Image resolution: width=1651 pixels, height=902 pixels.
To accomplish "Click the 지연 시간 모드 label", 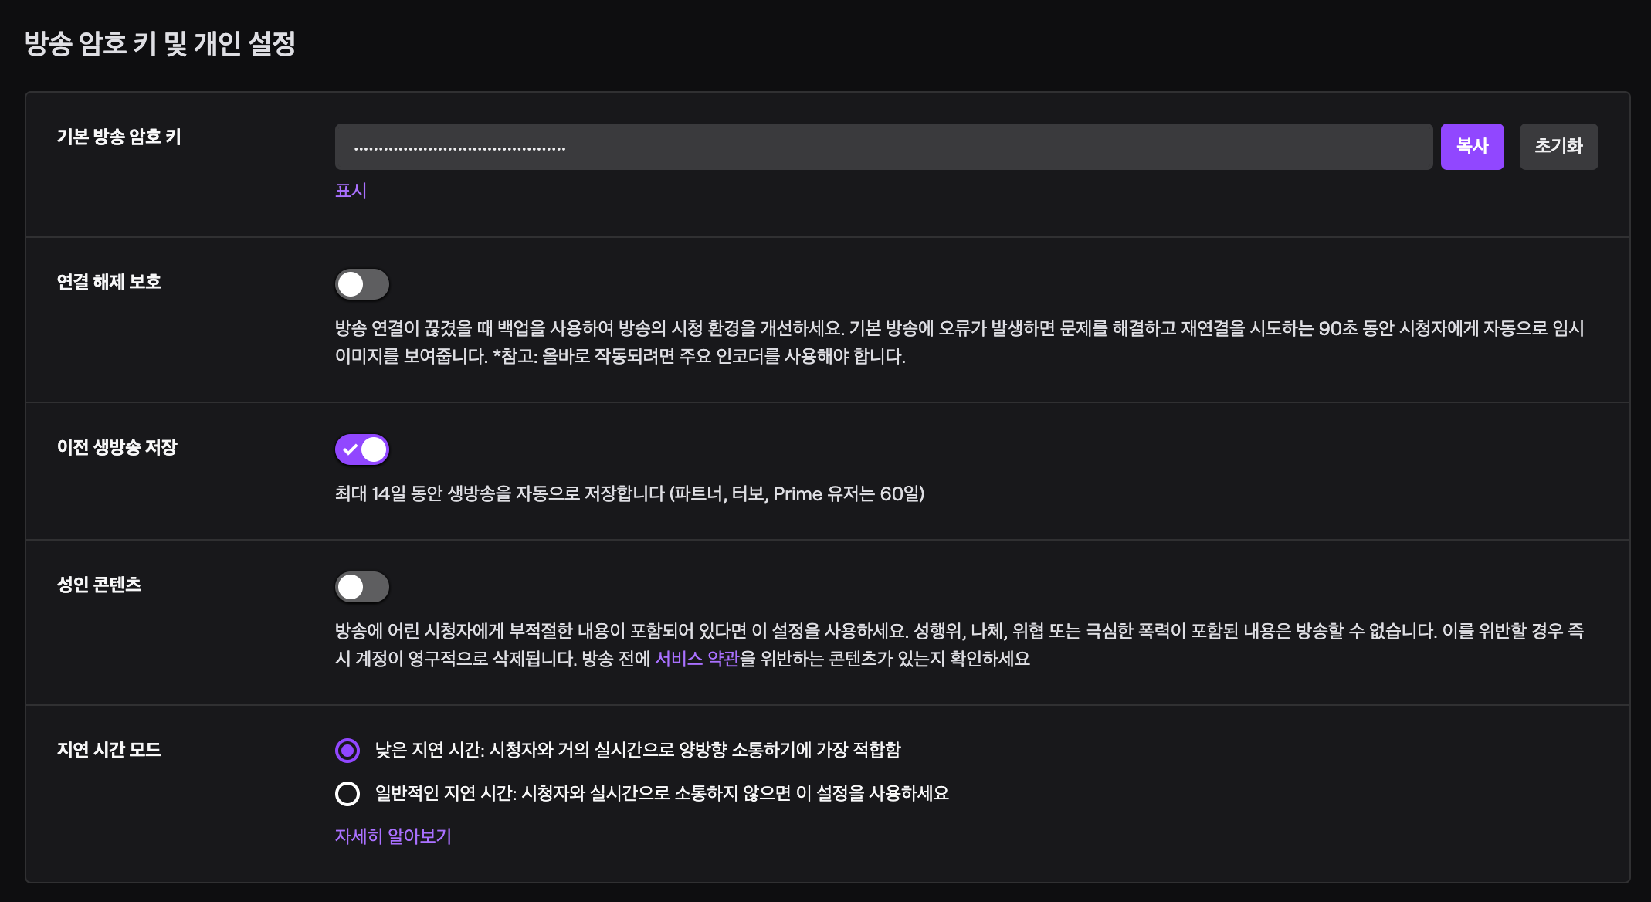I will 109,750.
